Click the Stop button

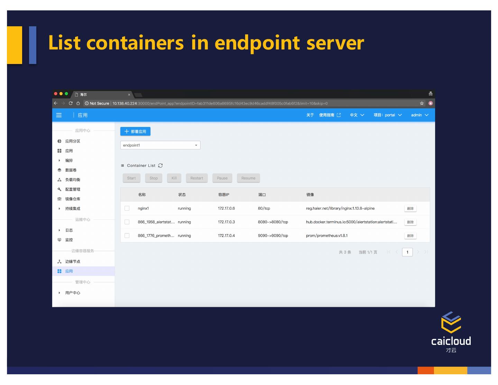(154, 178)
